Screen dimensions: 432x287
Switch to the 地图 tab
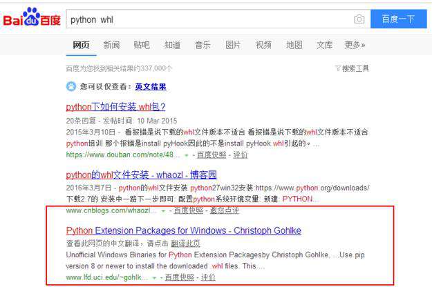coord(294,45)
